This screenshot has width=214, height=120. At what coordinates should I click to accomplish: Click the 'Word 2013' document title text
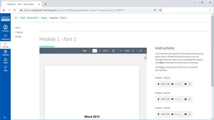pos(92,117)
